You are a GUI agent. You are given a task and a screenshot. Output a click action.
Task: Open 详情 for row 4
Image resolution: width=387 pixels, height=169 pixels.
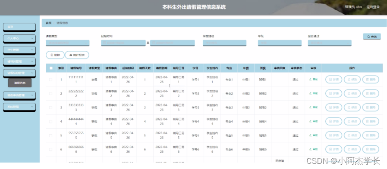click(334, 122)
